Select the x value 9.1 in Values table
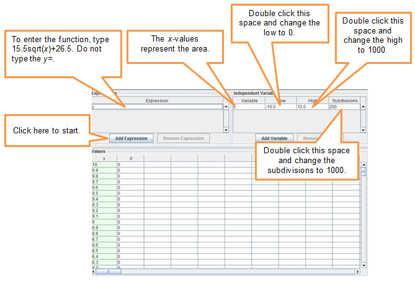415x281 pixels. click(x=104, y=216)
